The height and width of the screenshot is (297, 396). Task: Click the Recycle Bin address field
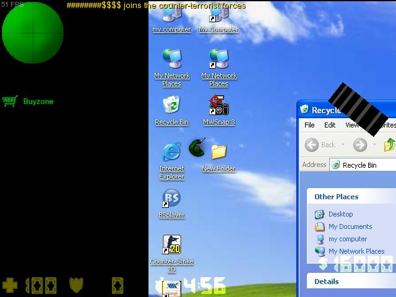pyautogui.click(x=363, y=165)
